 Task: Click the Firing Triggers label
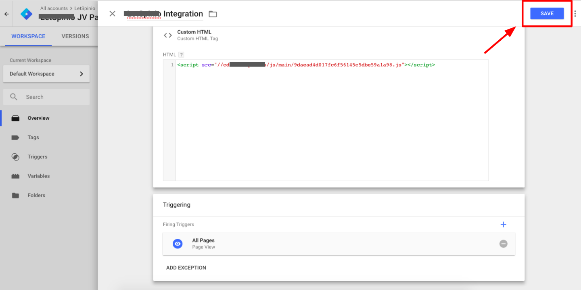pos(178,224)
